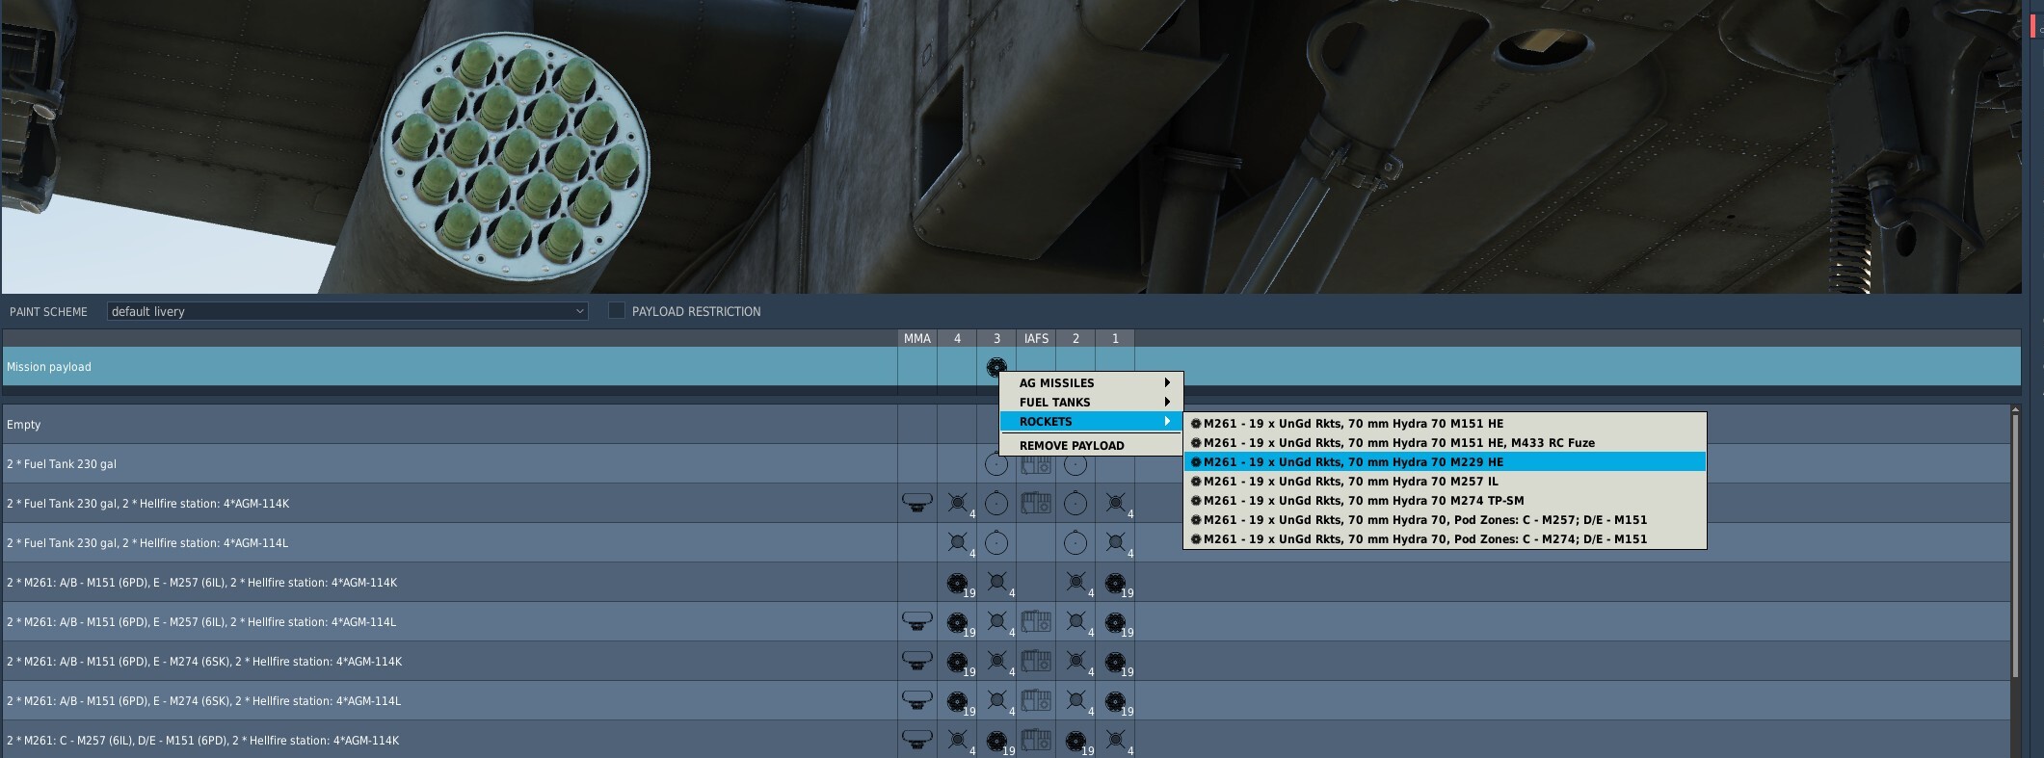Click MMA radar icon in M257 (6IL) AGM-114L row

tap(917, 621)
